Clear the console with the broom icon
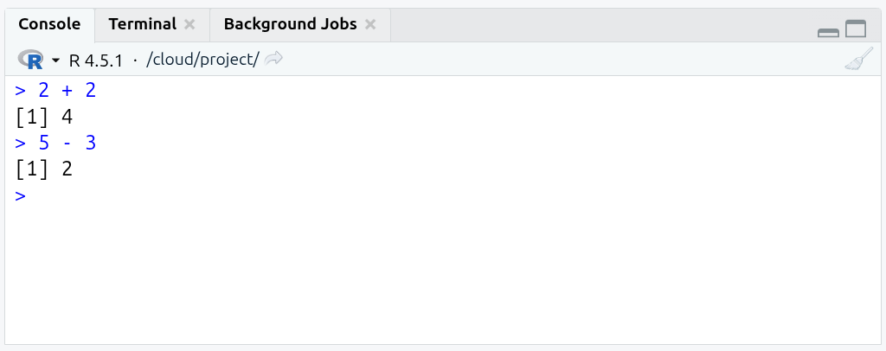 pos(858,60)
